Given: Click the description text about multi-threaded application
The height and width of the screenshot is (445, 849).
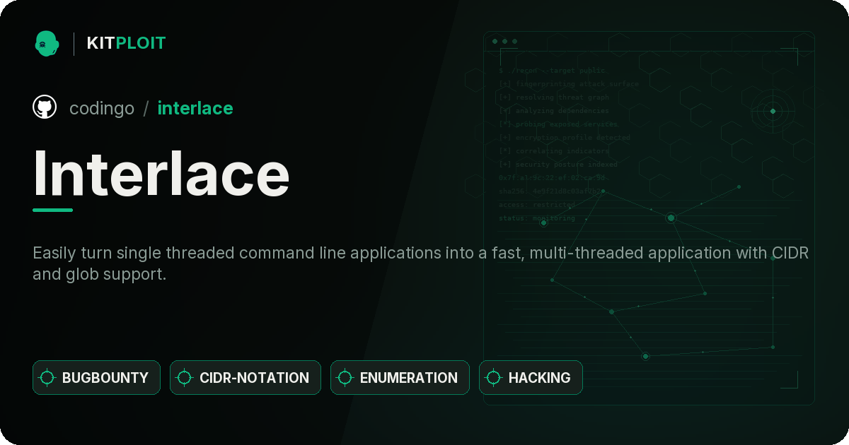Looking at the screenshot, I should coord(420,263).
